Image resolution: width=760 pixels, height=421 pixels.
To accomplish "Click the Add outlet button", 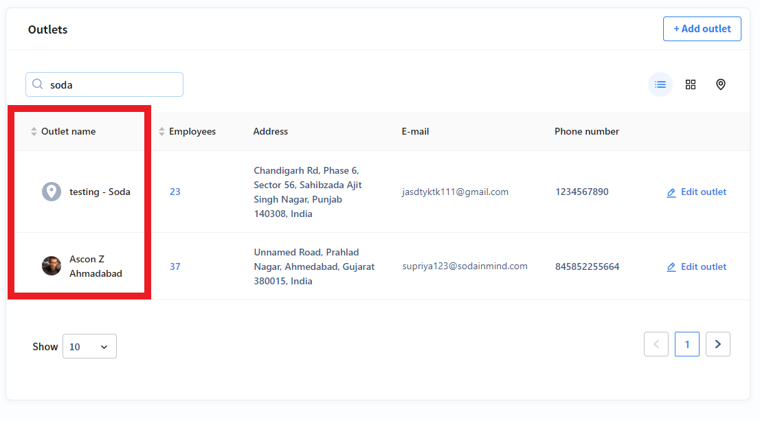I will pos(702,28).
